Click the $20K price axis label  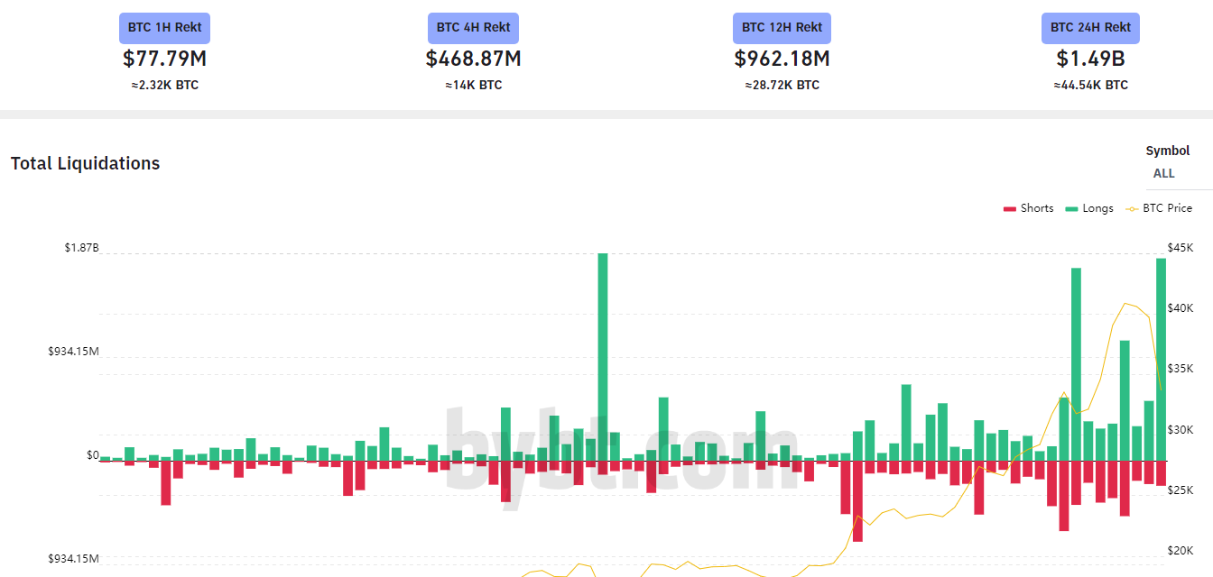coord(1180,551)
